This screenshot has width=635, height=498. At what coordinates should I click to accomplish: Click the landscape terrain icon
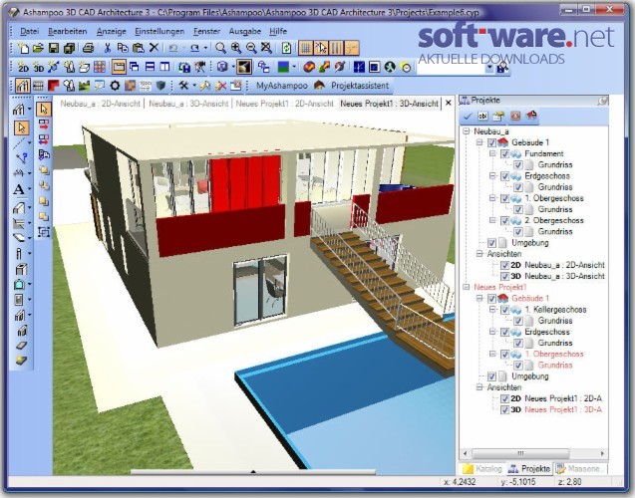[84, 86]
